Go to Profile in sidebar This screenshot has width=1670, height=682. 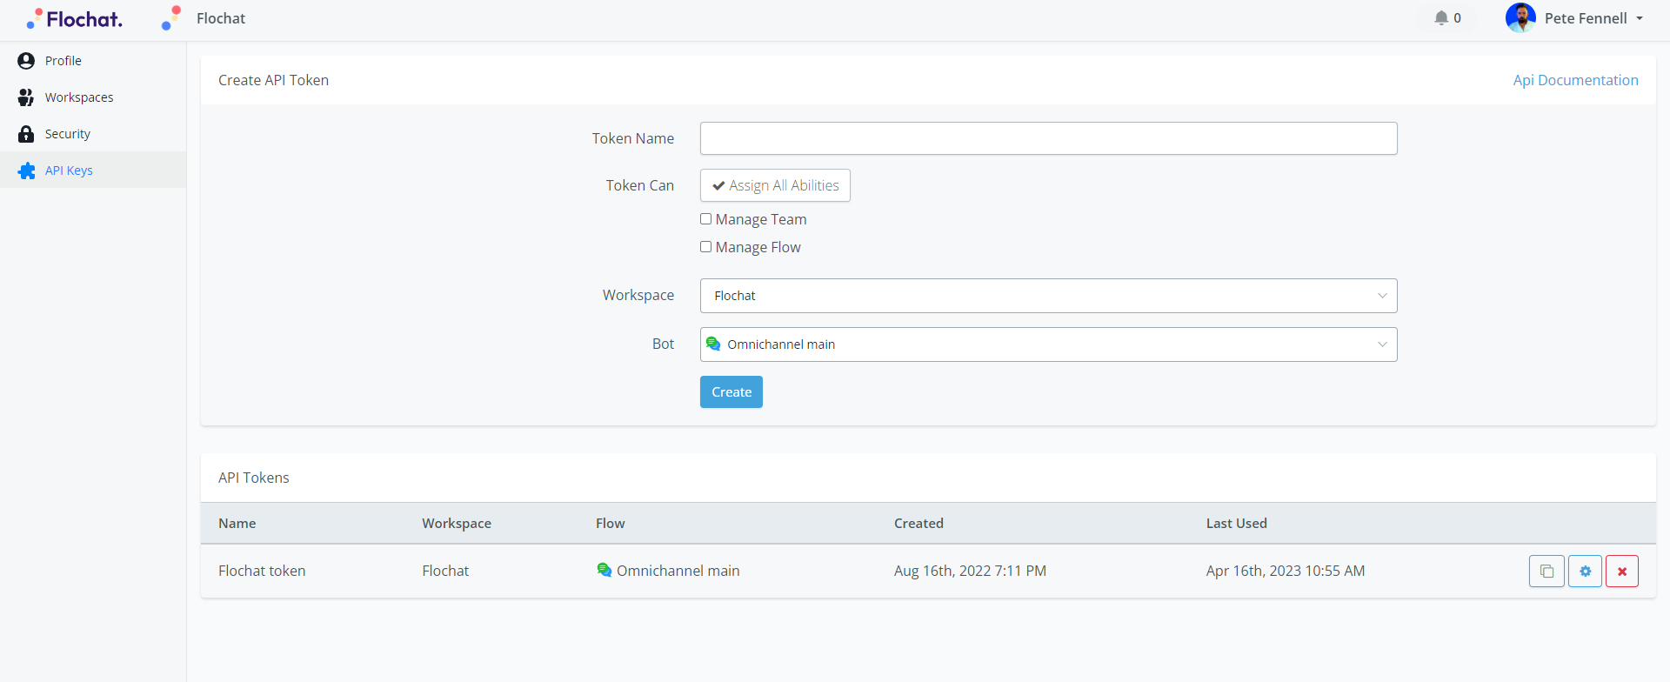pyautogui.click(x=63, y=61)
